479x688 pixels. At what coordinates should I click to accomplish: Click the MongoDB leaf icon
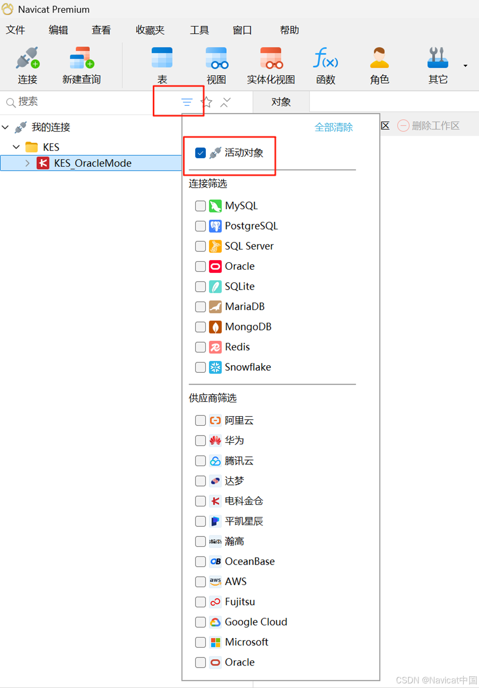(216, 327)
